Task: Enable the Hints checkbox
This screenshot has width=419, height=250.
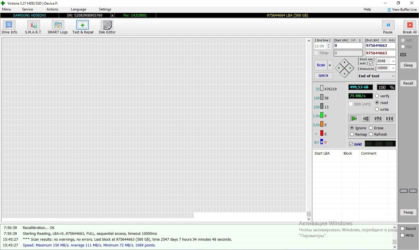Action: [402, 235]
